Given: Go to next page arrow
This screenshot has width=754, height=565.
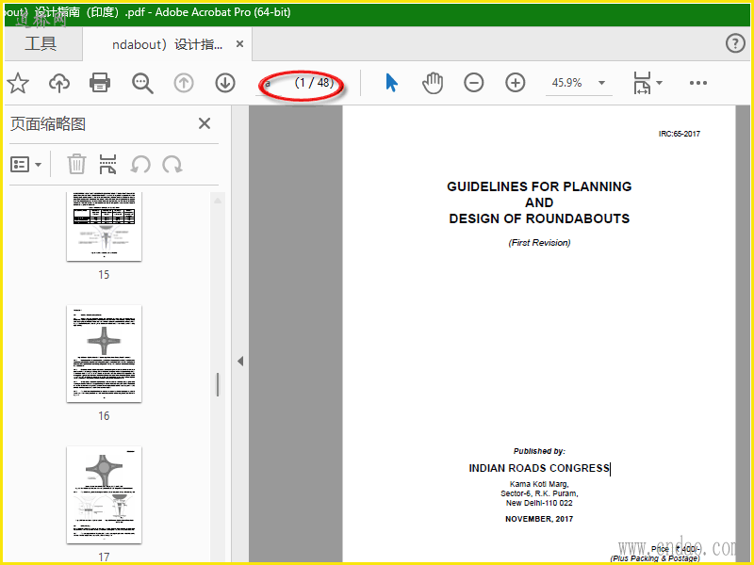Looking at the screenshot, I should pos(225,83).
